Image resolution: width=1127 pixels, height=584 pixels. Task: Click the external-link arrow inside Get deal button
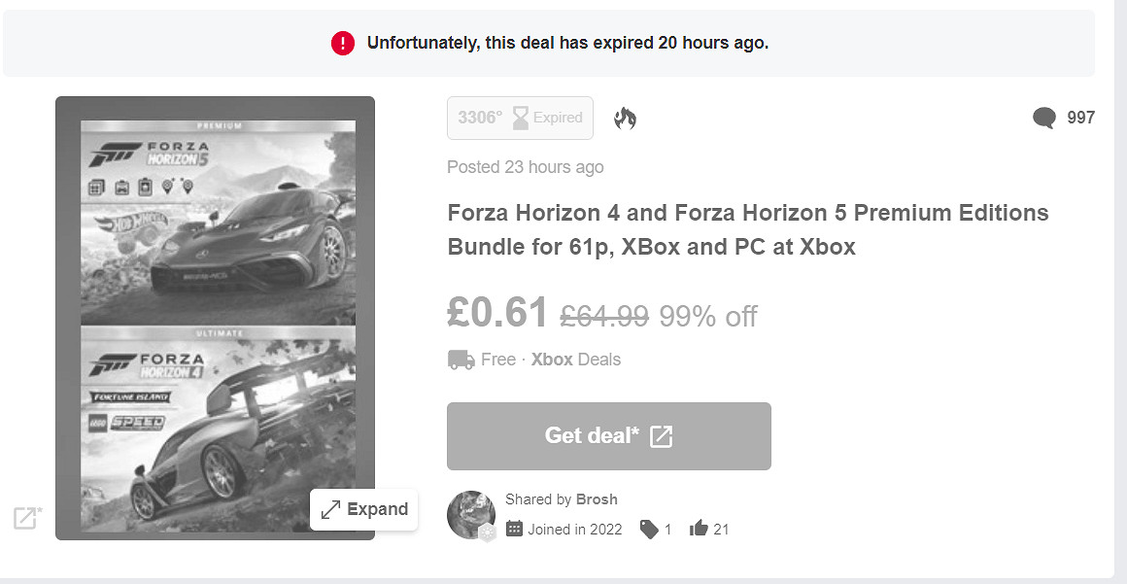coord(660,436)
